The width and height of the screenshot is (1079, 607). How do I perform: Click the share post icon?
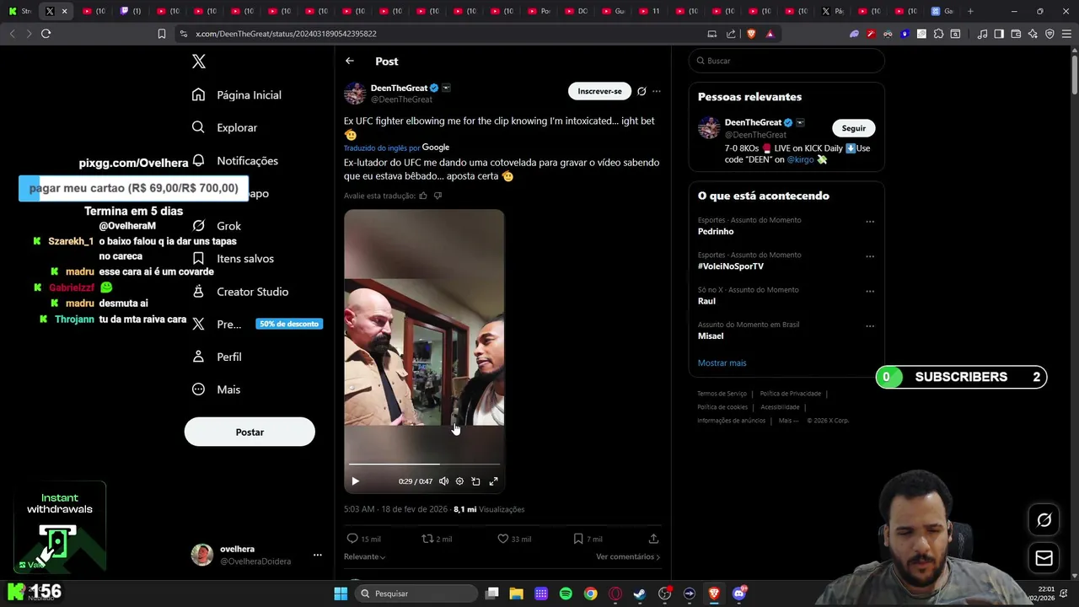coord(653,539)
